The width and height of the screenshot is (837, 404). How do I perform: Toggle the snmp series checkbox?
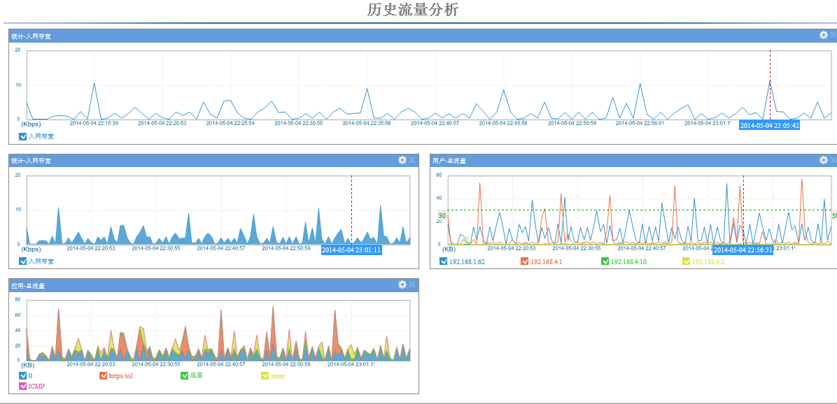[265, 376]
